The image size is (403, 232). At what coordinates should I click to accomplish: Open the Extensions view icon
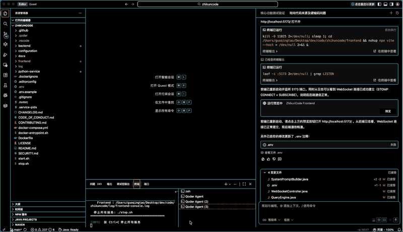tap(6, 75)
